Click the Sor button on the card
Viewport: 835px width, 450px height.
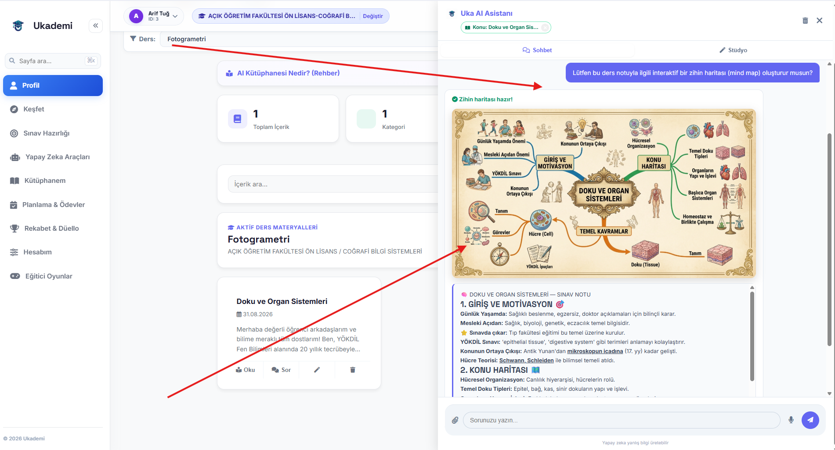click(x=281, y=370)
